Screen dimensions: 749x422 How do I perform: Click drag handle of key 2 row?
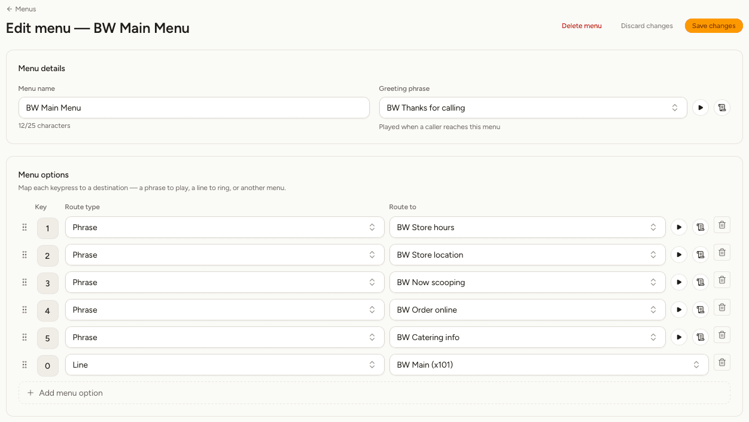pyautogui.click(x=25, y=255)
